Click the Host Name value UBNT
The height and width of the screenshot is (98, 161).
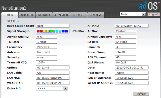132,73
